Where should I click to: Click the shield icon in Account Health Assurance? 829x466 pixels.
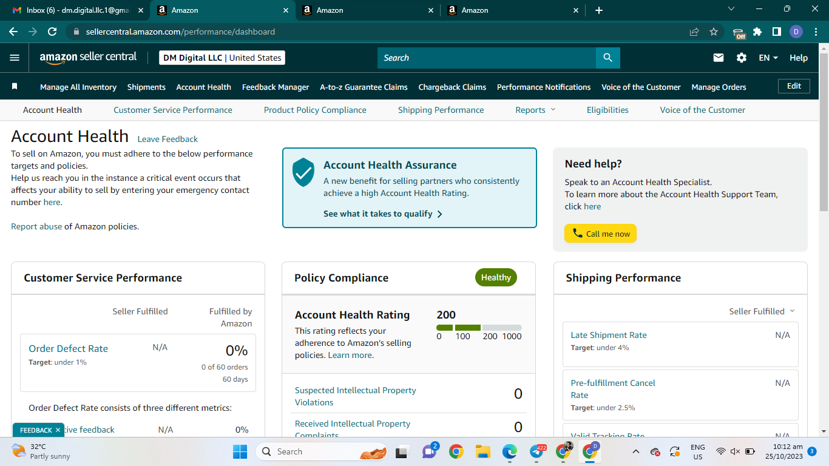303,172
